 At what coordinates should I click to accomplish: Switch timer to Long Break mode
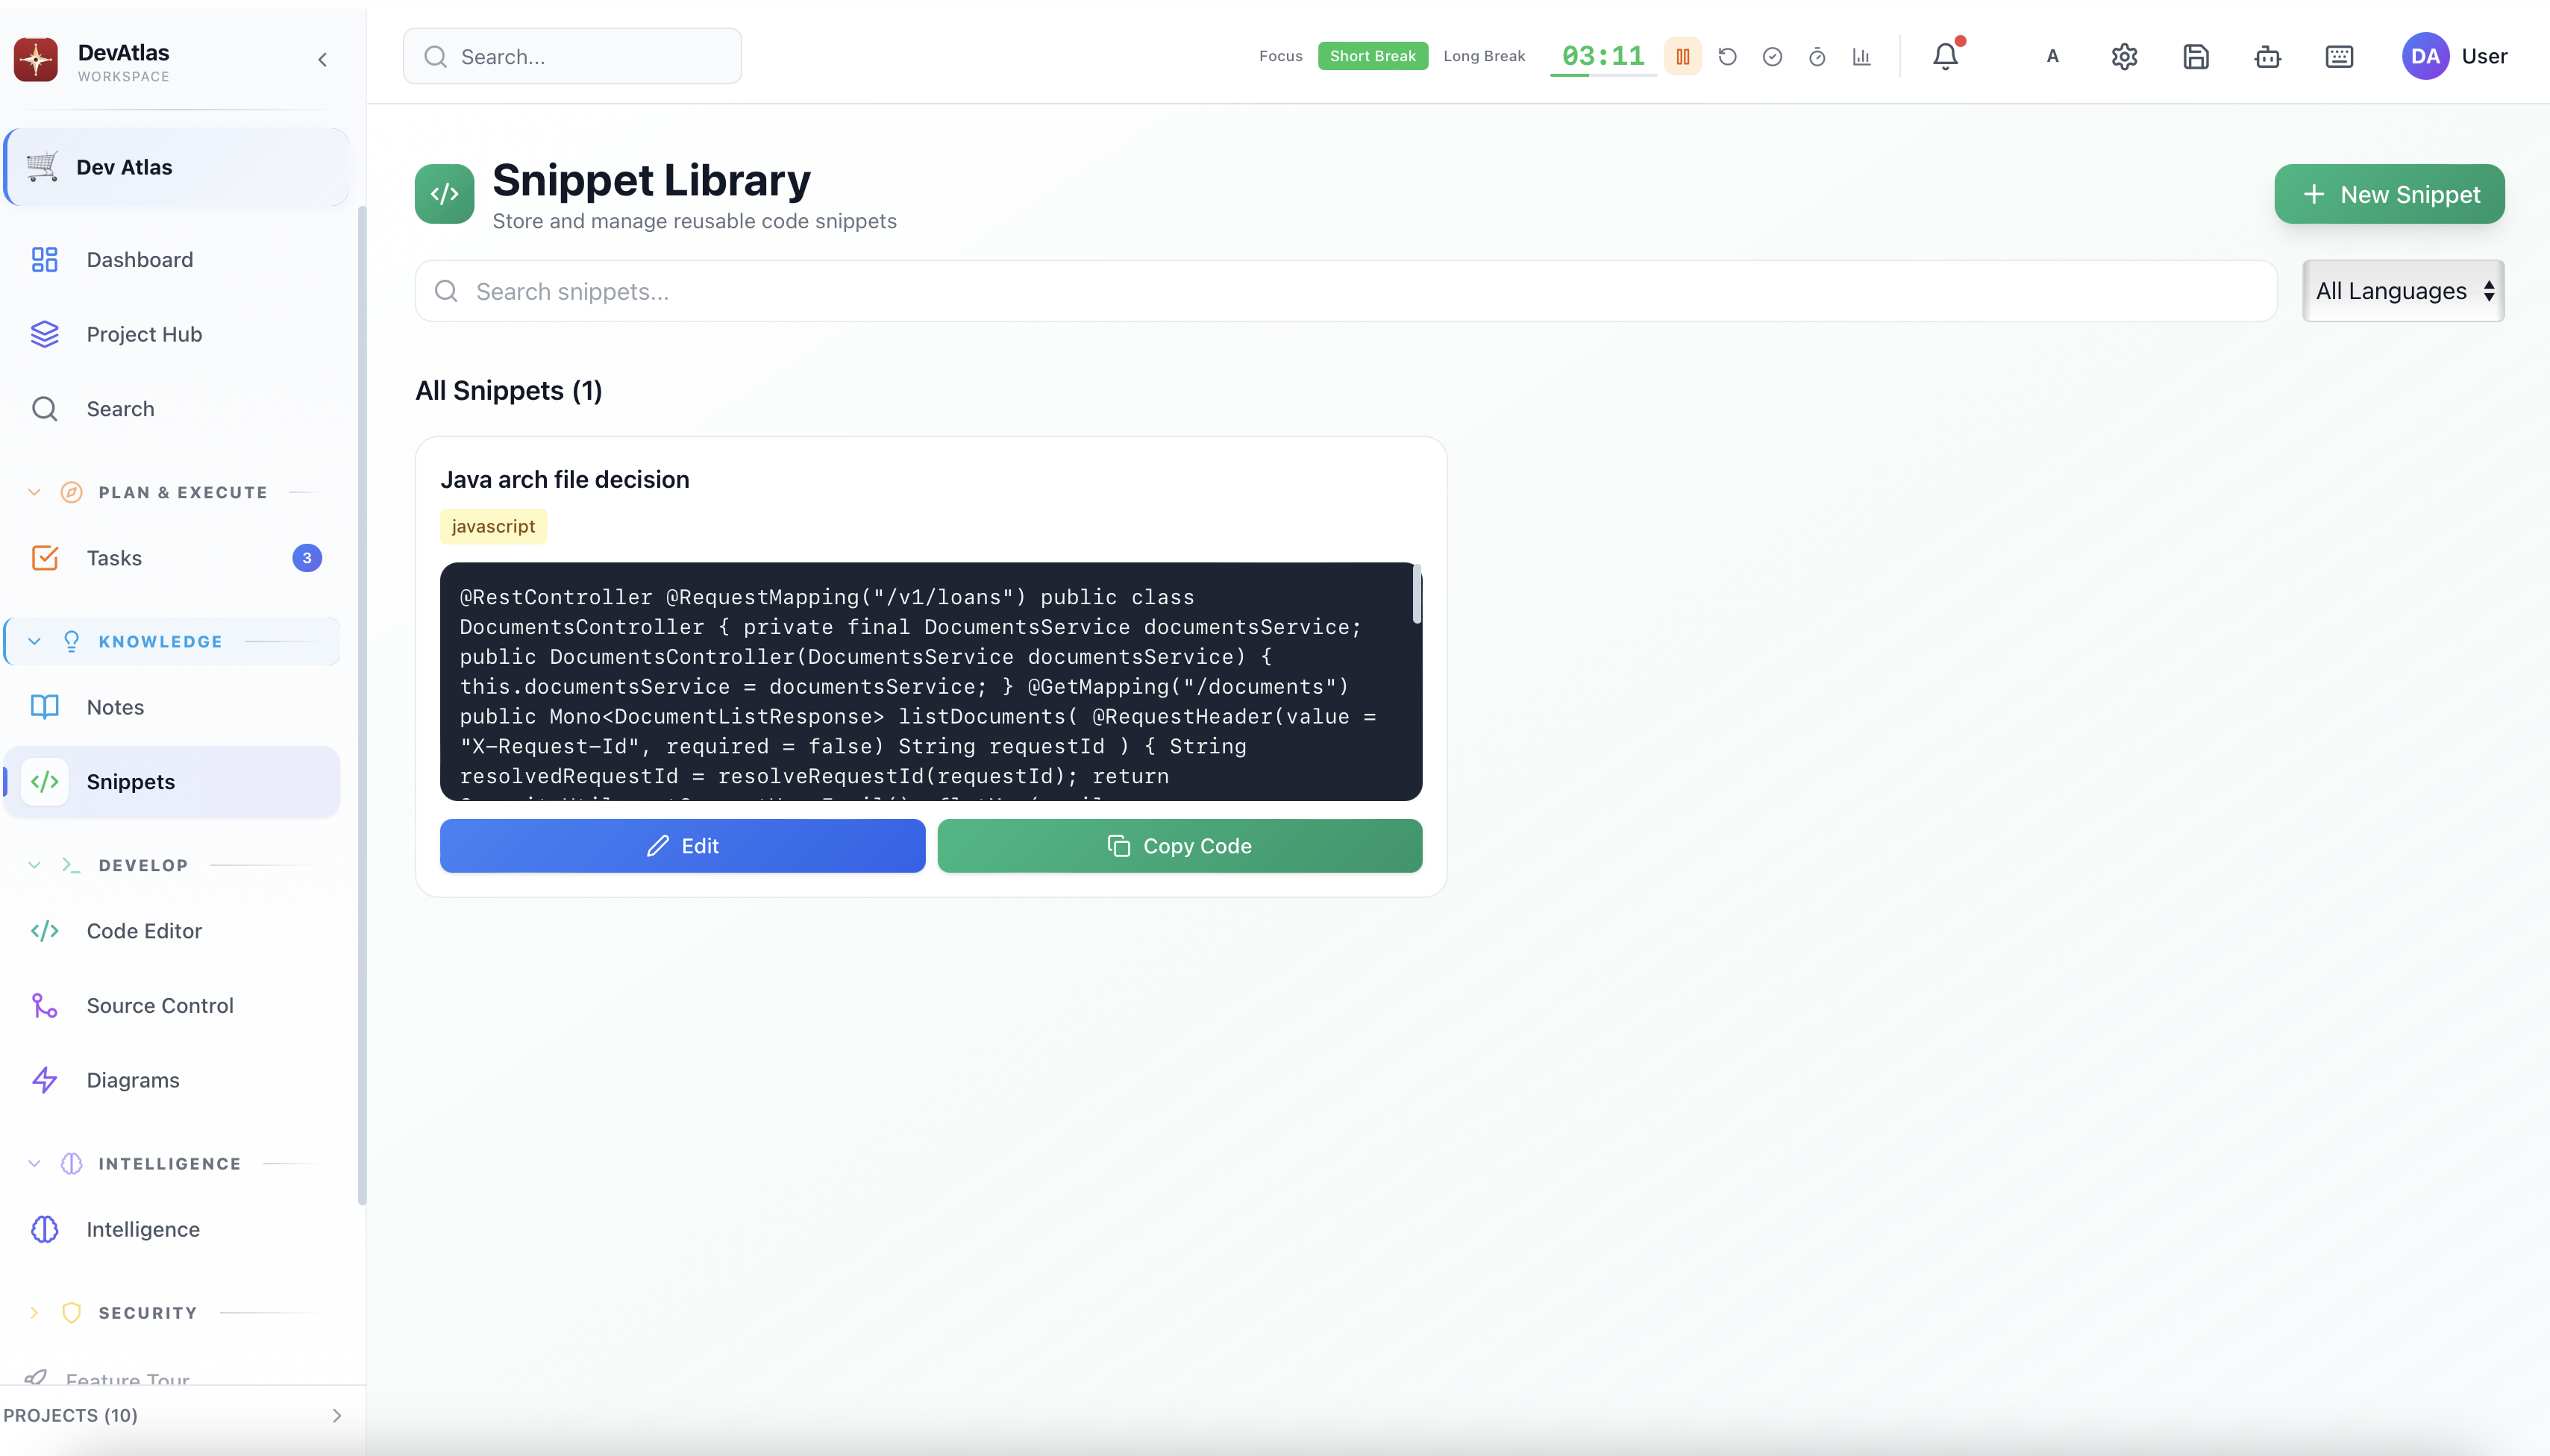point(1483,56)
